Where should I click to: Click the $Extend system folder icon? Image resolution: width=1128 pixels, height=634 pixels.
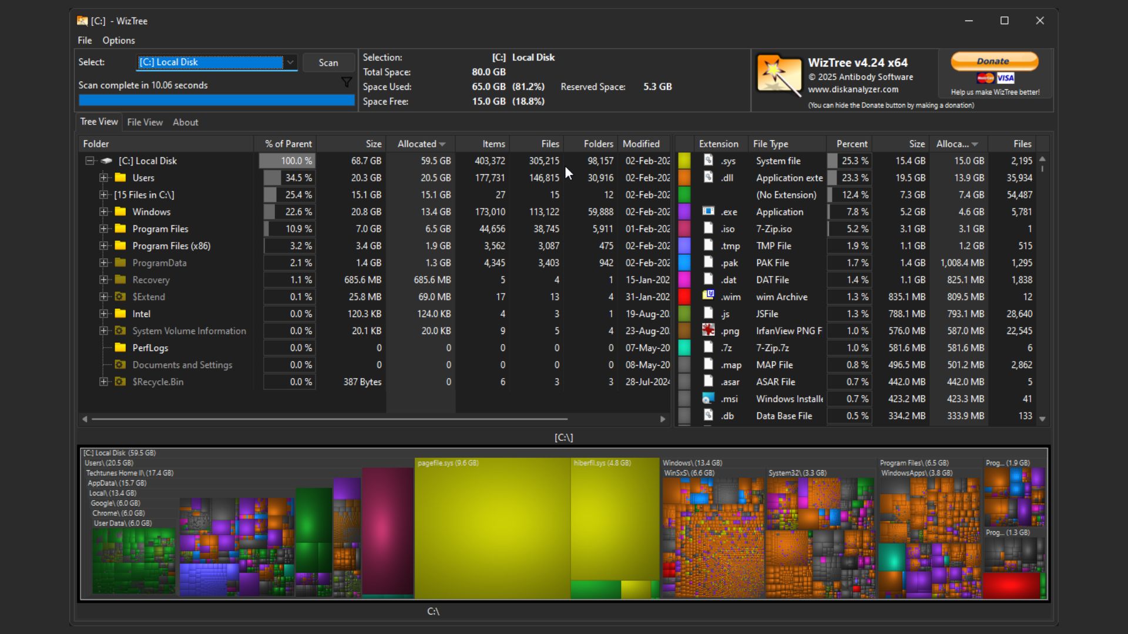(120, 297)
